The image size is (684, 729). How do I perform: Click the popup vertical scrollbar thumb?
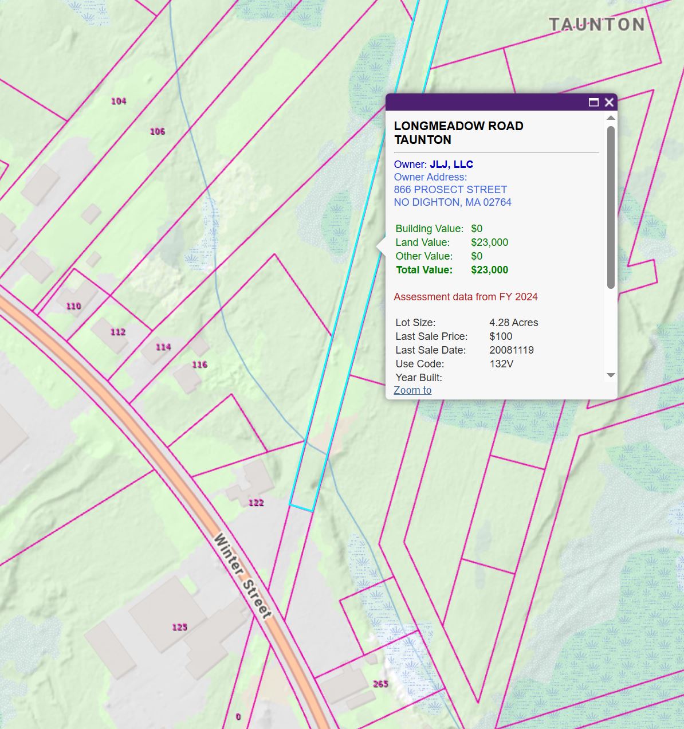click(611, 206)
